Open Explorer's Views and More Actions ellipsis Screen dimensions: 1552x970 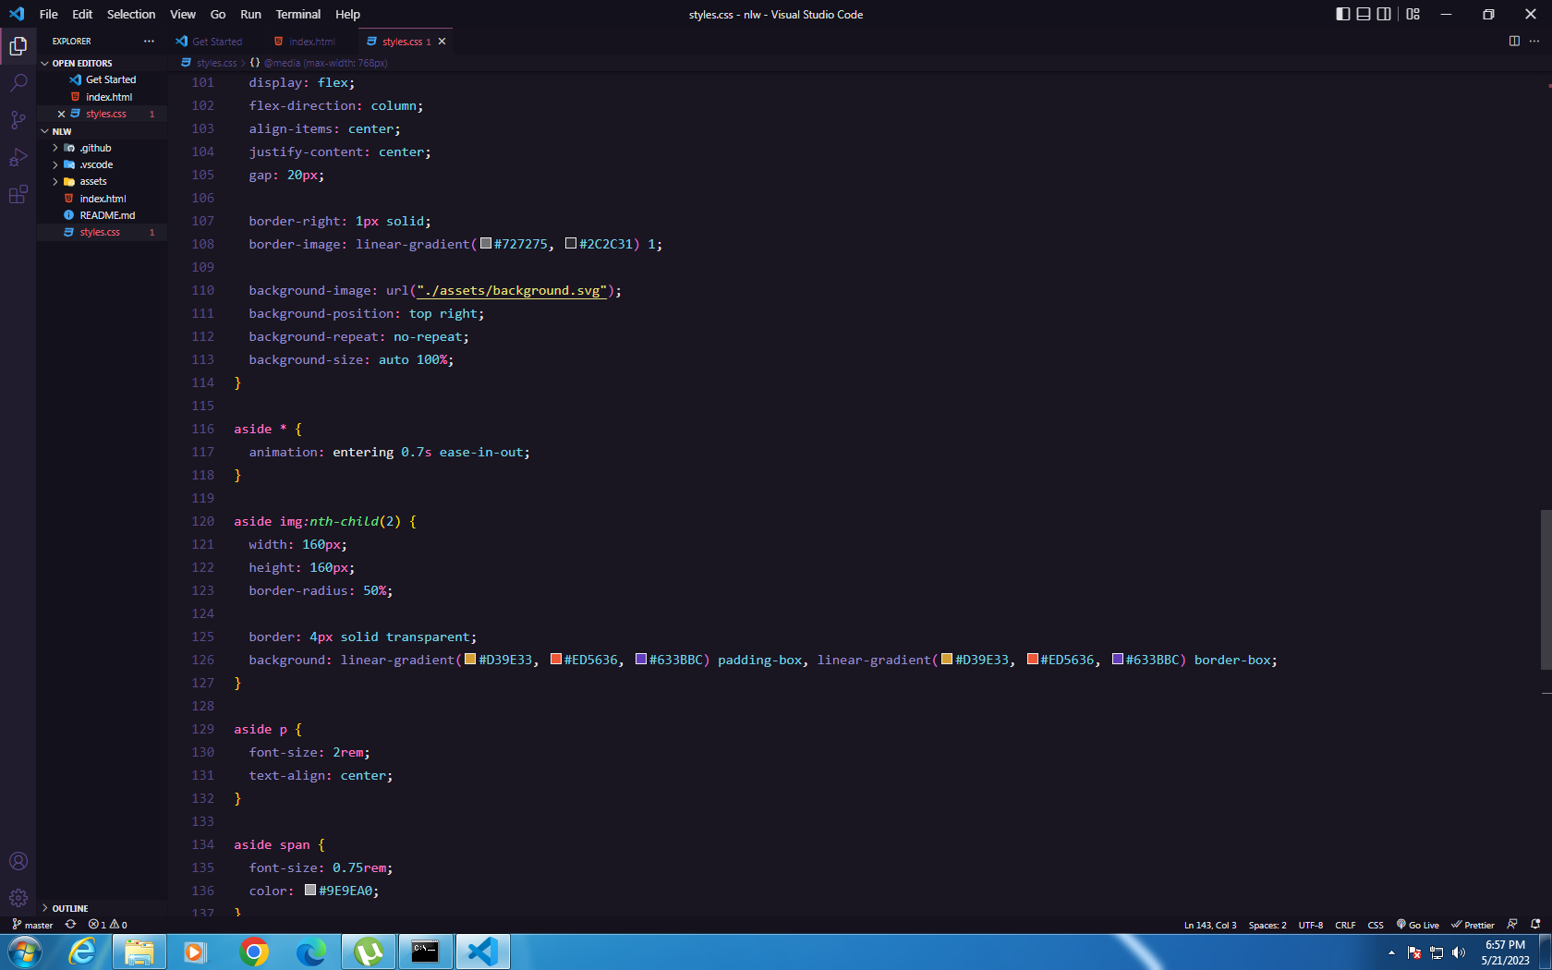149,42
